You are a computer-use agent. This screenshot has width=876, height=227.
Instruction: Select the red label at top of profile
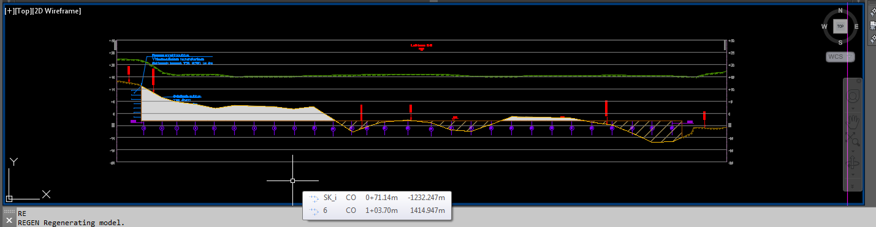(x=422, y=45)
